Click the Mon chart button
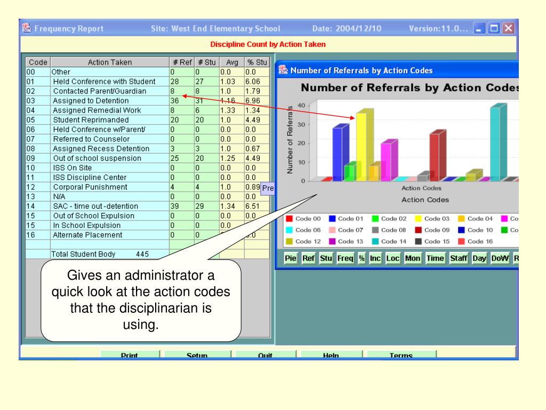Screen dimensions: 546x410 [413, 258]
